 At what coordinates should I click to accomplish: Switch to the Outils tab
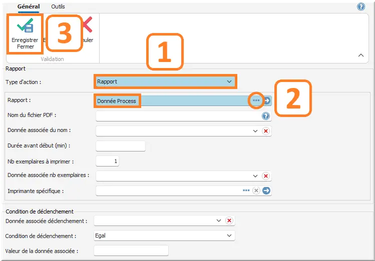(x=58, y=6)
